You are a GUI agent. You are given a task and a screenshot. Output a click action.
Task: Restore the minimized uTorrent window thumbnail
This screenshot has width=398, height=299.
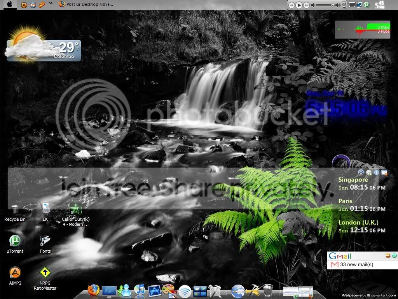tap(291, 292)
